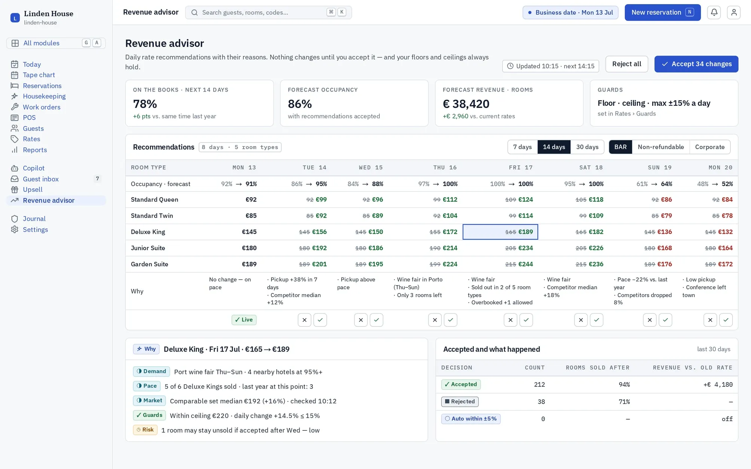Accept Mon 20 recommendations with checkmark

(x=726, y=320)
